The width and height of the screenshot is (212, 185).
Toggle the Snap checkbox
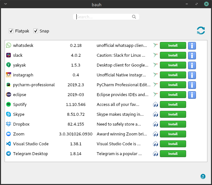(x=36, y=31)
